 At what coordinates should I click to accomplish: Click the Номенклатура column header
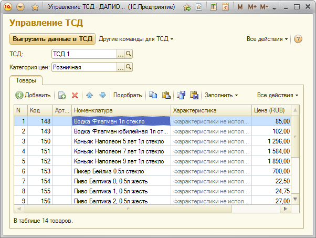pyautogui.click(x=121, y=110)
